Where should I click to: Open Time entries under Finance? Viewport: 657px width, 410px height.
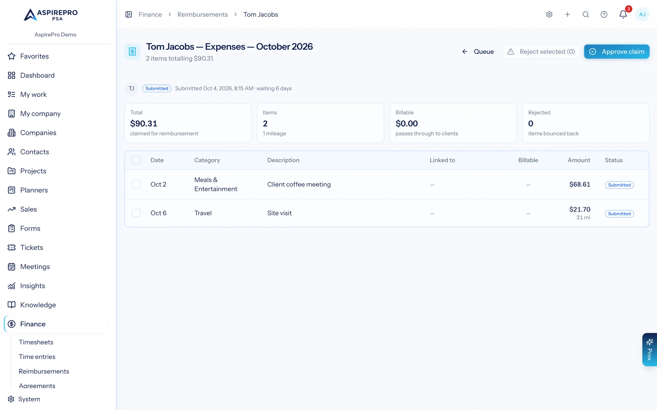[x=37, y=357]
